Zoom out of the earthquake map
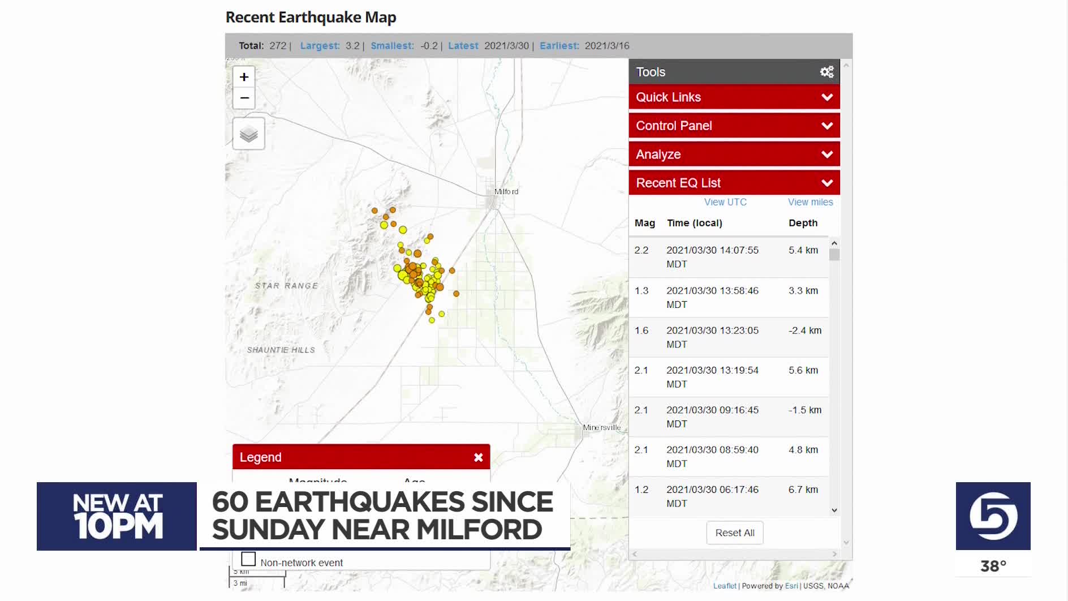 244,98
